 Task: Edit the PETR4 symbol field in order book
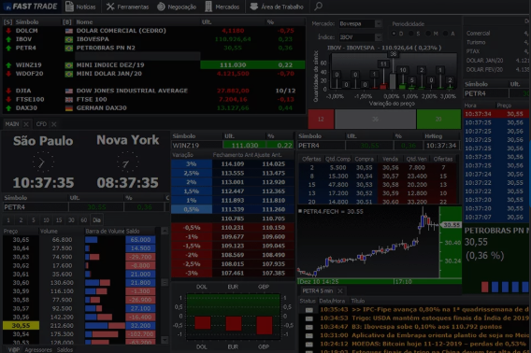[321, 145]
